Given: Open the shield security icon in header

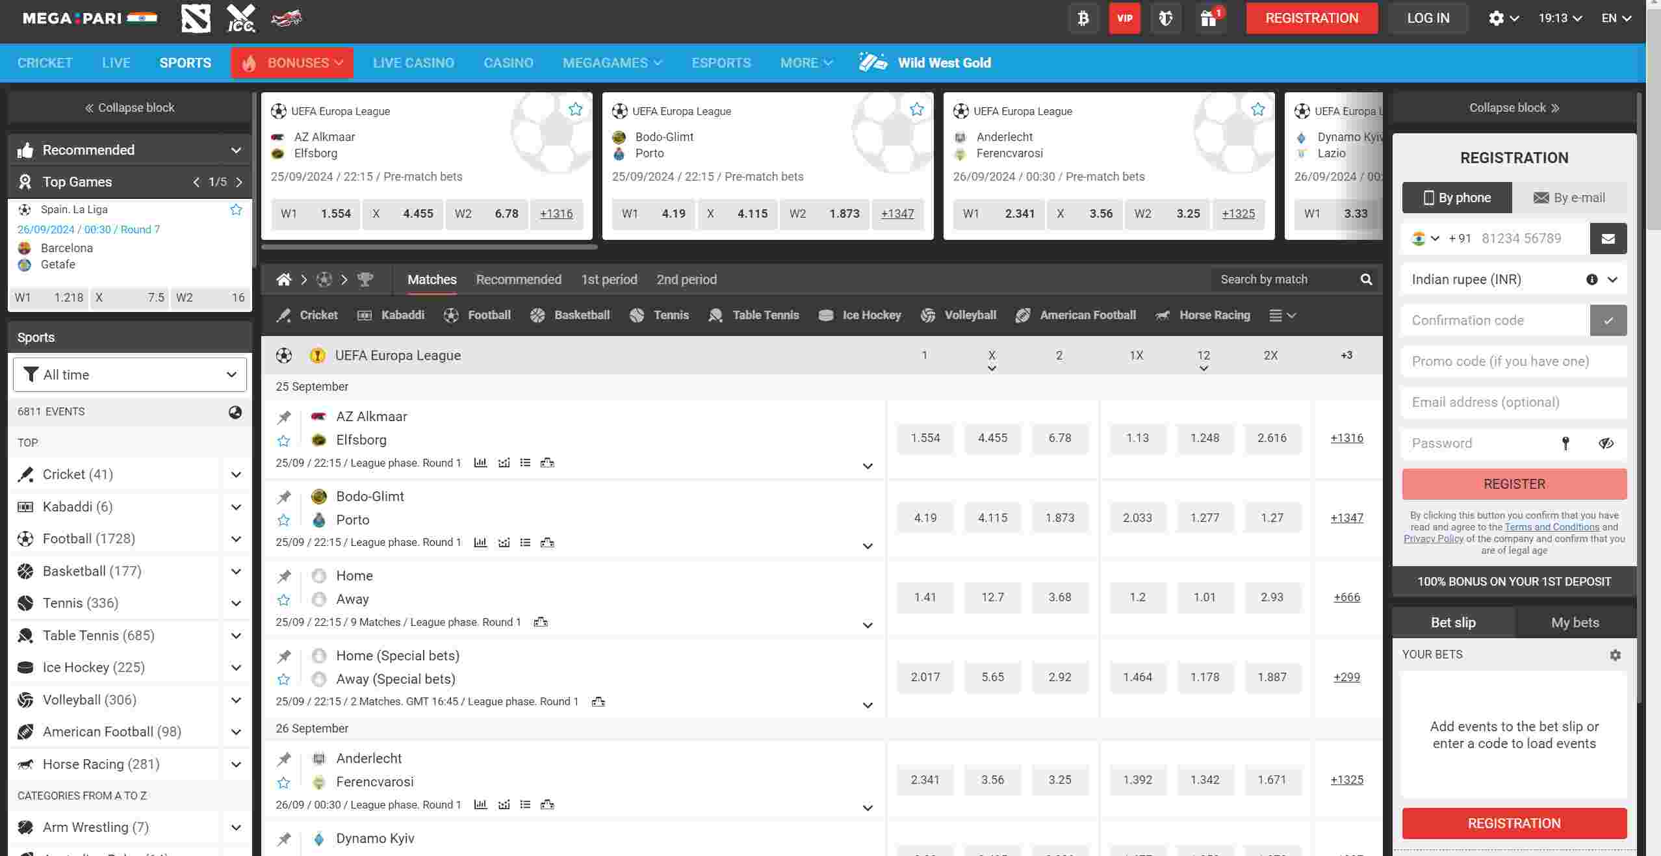Looking at the screenshot, I should pos(1166,18).
